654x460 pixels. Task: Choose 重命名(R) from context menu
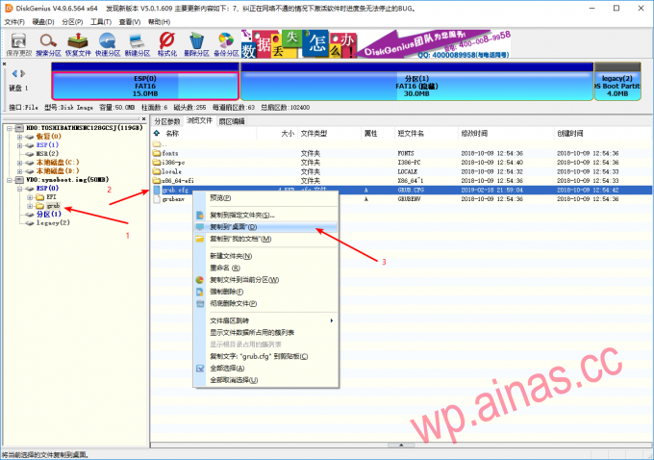coord(265,268)
